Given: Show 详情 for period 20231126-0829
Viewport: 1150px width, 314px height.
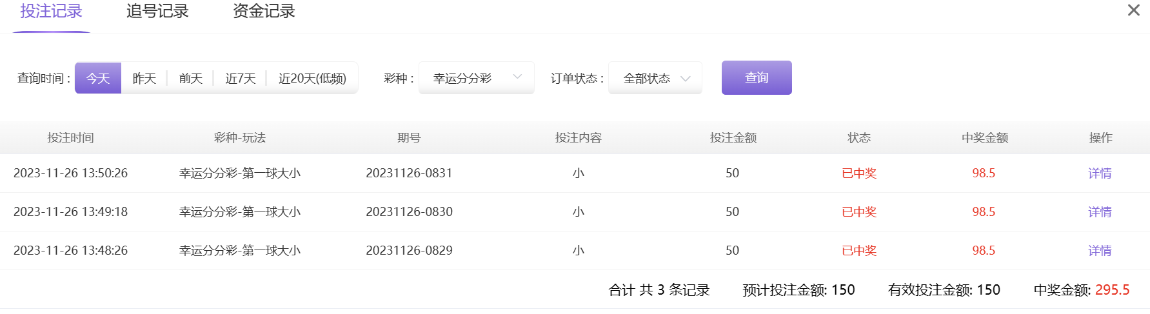Looking at the screenshot, I should tap(1100, 250).
